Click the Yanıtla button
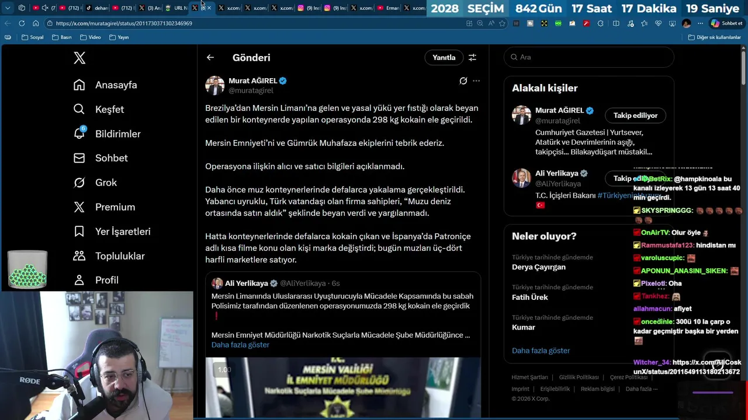The height and width of the screenshot is (420, 748). (x=444, y=57)
